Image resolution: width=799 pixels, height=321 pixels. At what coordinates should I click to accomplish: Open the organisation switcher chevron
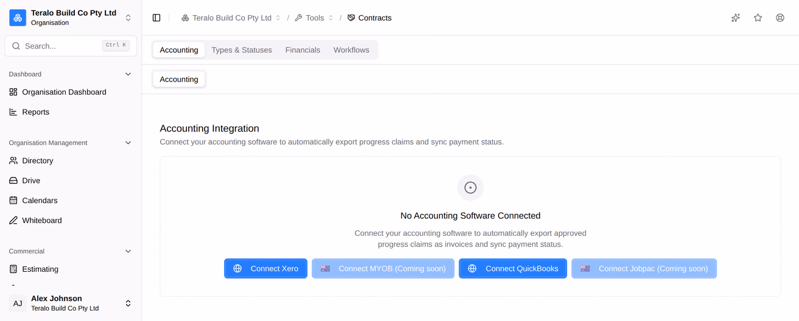[128, 18]
